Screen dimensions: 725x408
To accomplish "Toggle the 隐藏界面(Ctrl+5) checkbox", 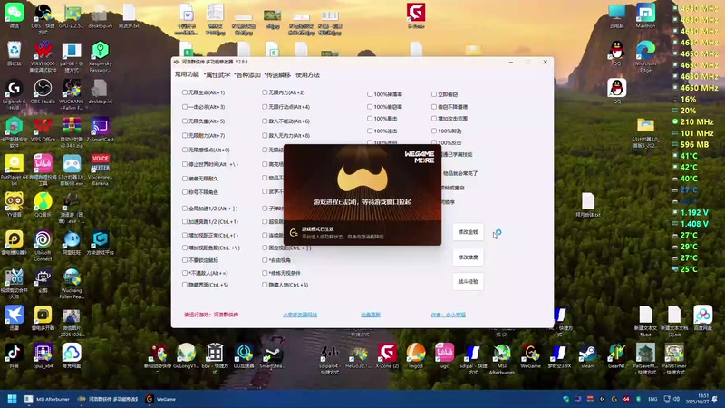I will click(185, 285).
